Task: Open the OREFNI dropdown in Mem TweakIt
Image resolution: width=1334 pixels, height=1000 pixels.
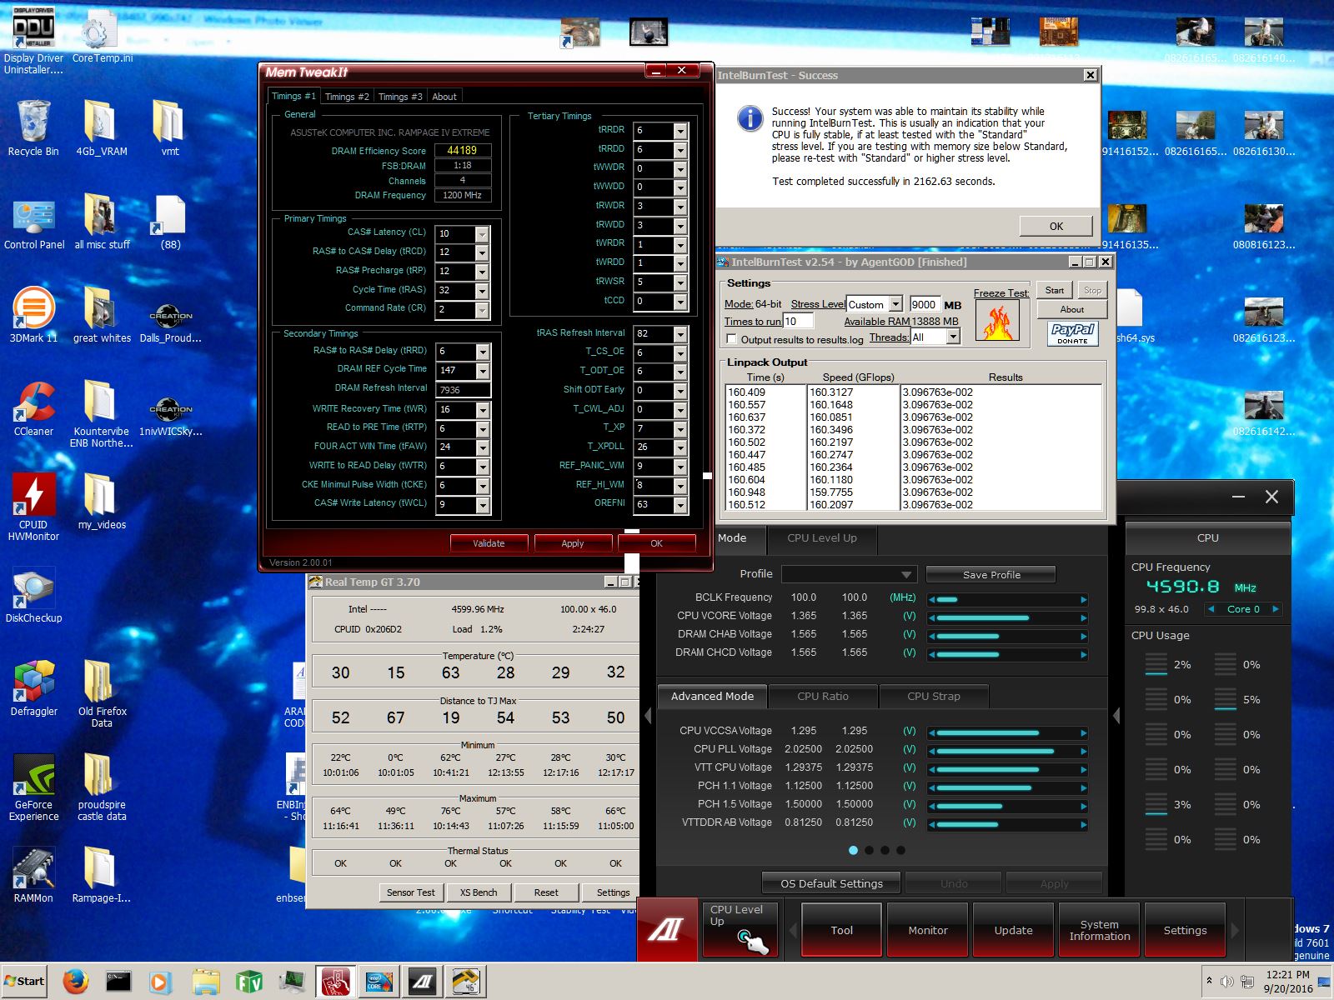Action: coord(680,505)
